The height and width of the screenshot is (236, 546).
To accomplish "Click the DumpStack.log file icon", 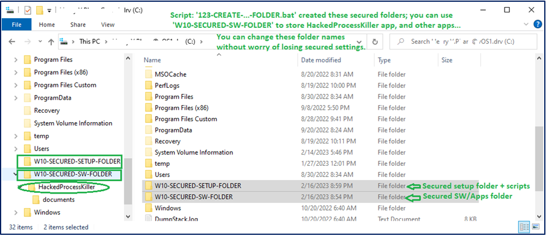I will (x=148, y=219).
